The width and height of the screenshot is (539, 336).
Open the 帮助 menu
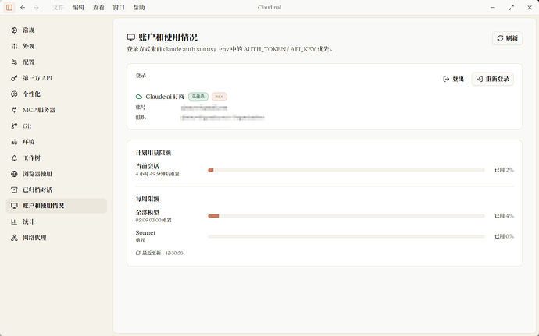(139, 7)
